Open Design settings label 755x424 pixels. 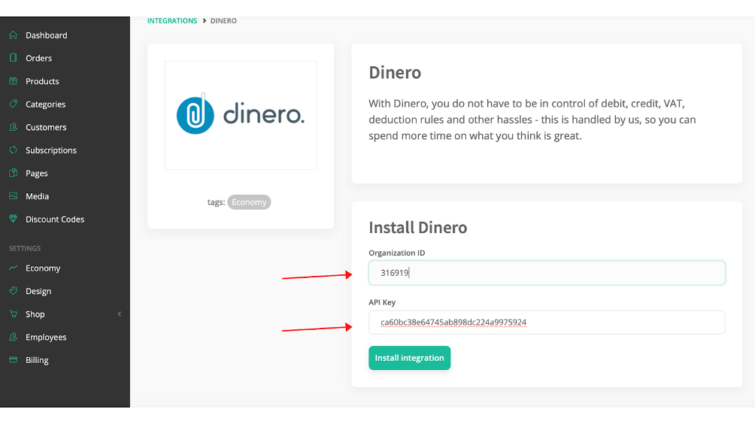(x=38, y=291)
